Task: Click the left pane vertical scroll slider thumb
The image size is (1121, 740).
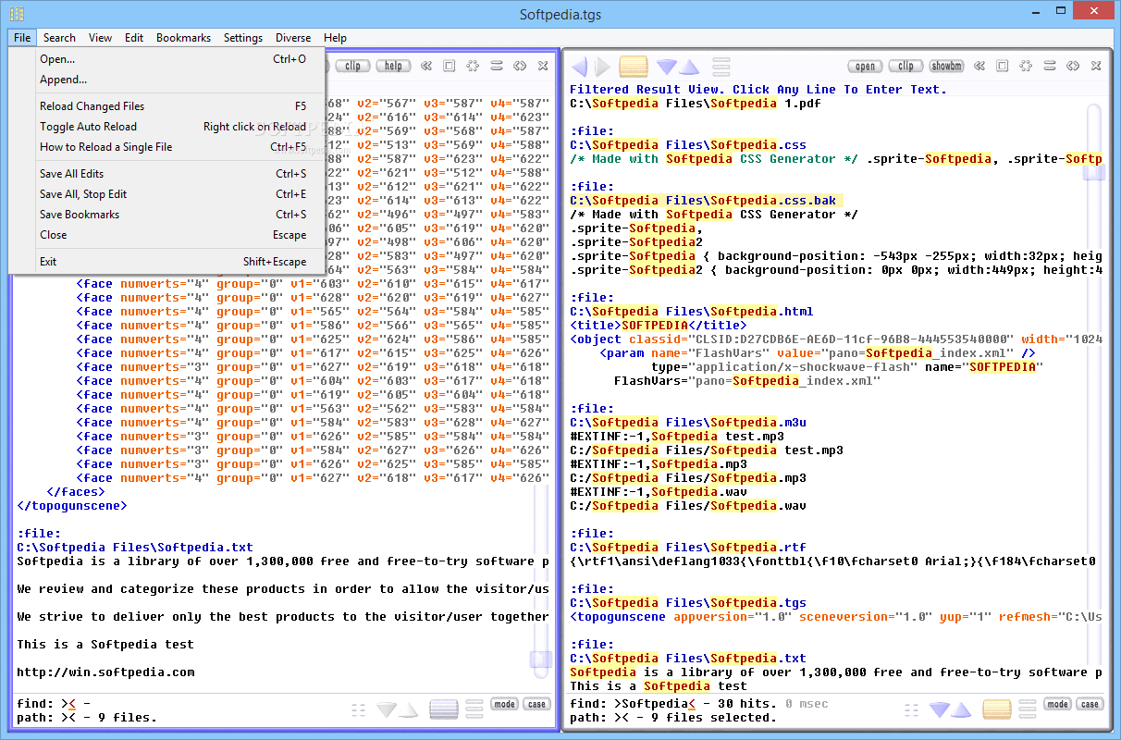Action: pos(540,660)
